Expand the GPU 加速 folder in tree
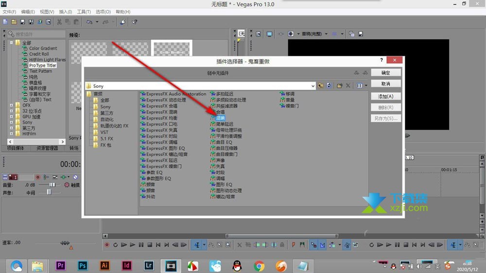The image size is (486, 273). tap(12, 117)
